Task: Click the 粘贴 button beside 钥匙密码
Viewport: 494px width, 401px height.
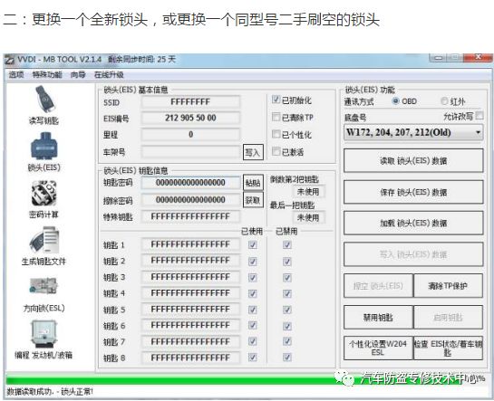Action: 253,183
